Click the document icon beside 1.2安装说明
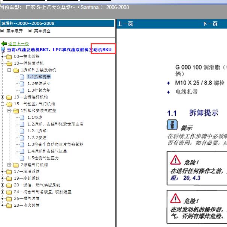227x227 pixels. click(x=22, y=83)
